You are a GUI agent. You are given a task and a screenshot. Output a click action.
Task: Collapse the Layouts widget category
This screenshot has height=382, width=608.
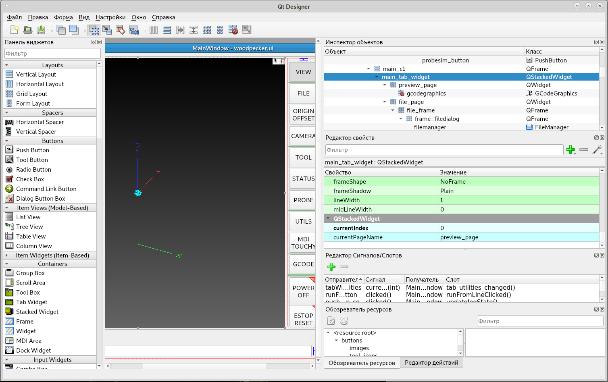click(7, 65)
